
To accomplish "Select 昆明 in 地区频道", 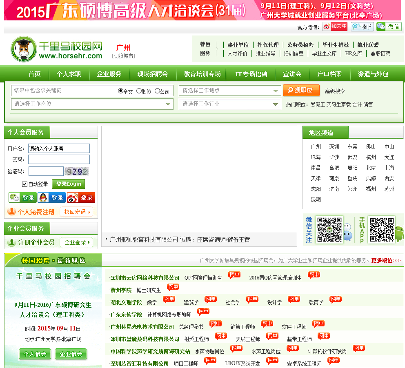I will [x=316, y=200].
